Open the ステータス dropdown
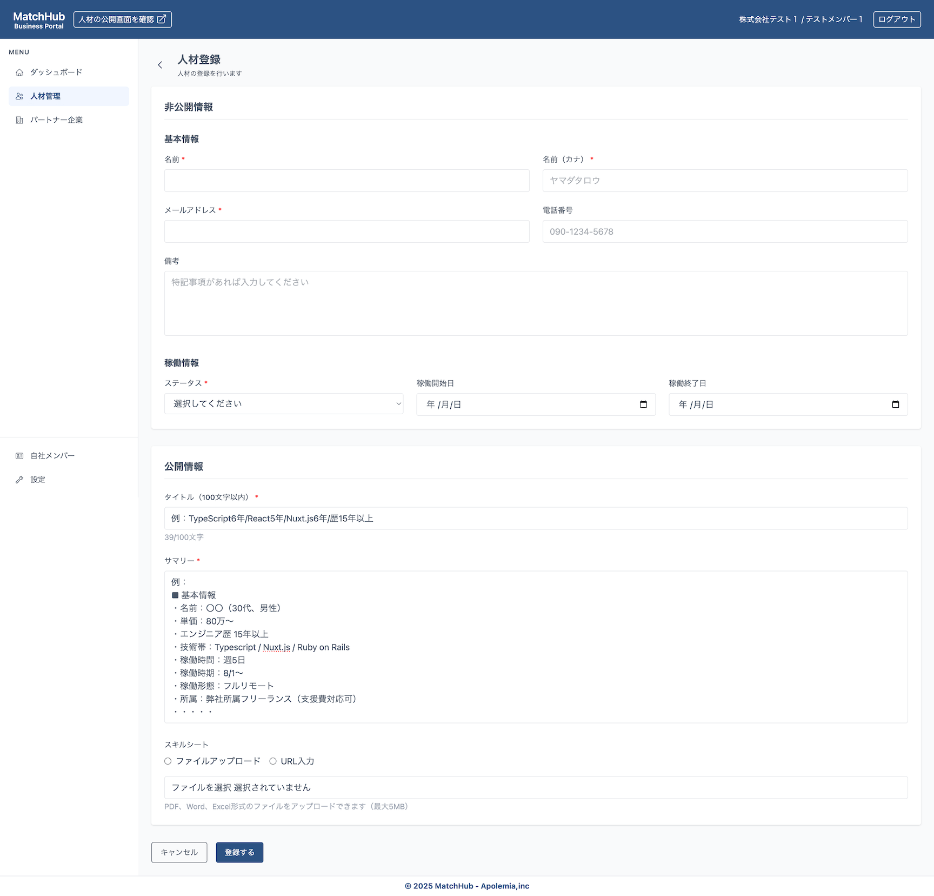The height and width of the screenshot is (896, 934). tap(284, 403)
